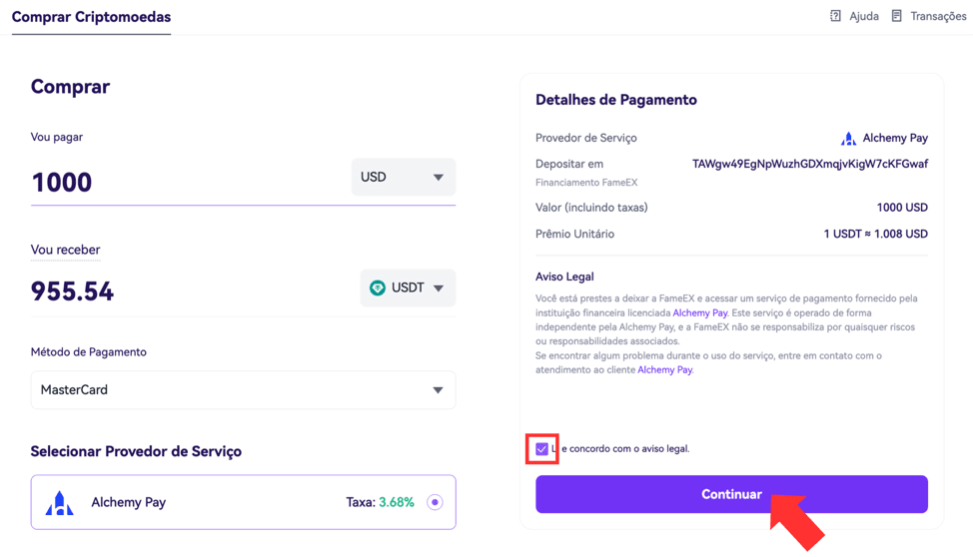
Task: Click the Alchemy Pay logo in provider card
Action: (60, 502)
